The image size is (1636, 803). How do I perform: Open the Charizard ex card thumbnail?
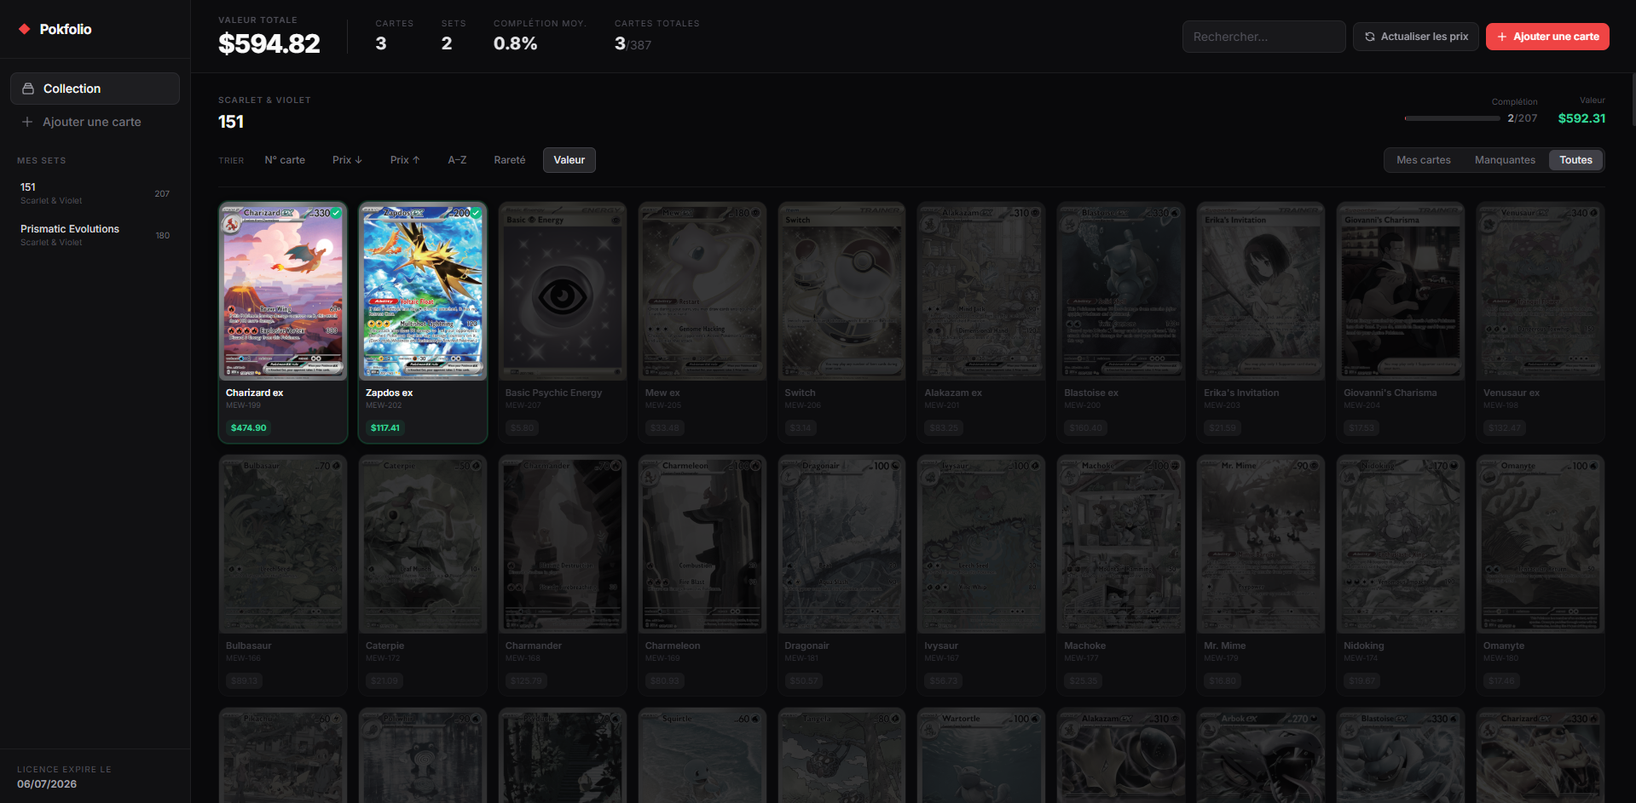point(283,291)
